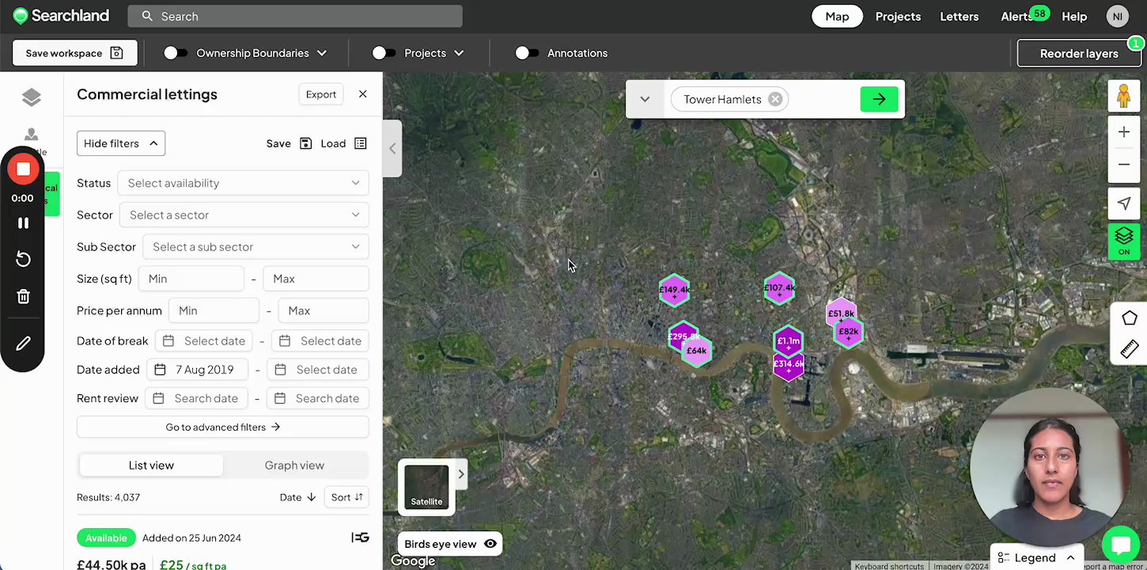Select the ruler measure tool
This screenshot has width=1147, height=570.
click(x=1129, y=349)
